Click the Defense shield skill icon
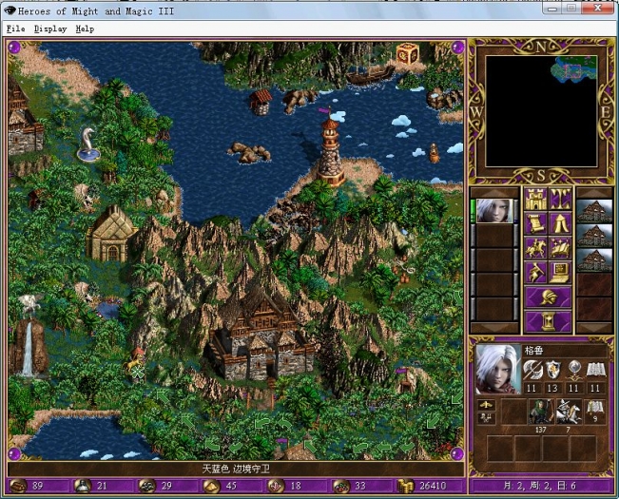Screen dimensions: 619x499 pyautogui.click(x=553, y=371)
